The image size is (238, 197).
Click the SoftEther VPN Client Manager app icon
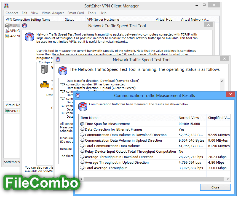click(x=6, y=6)
